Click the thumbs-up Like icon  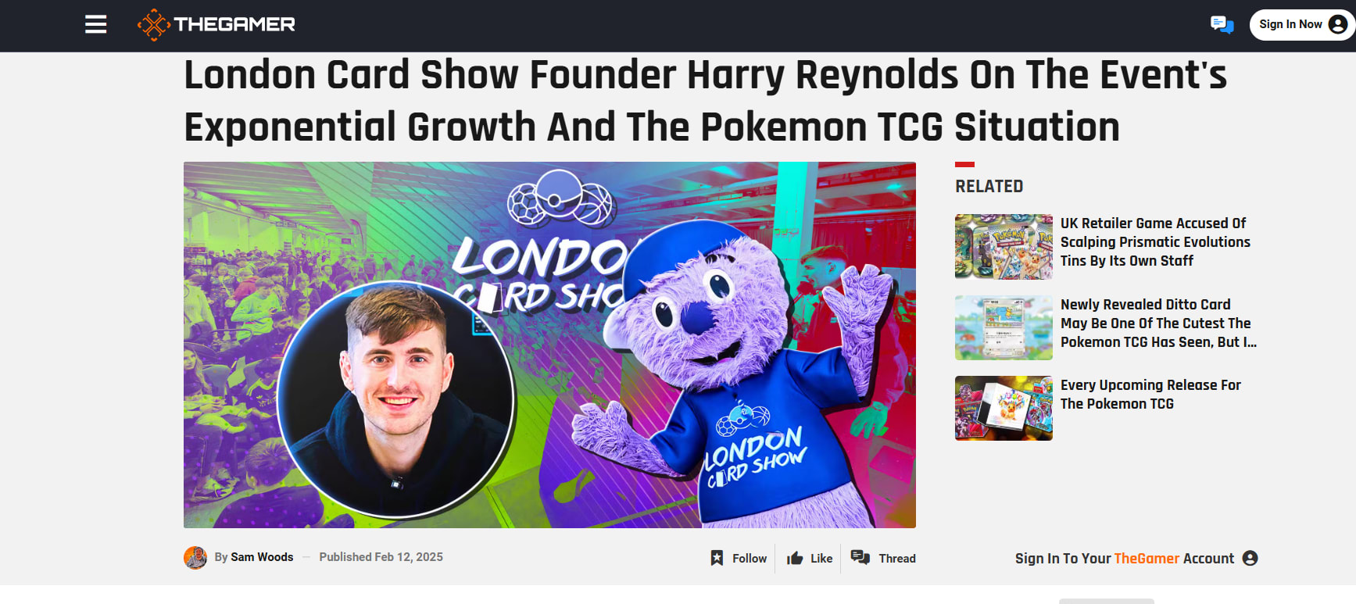[x=795, y=558]
